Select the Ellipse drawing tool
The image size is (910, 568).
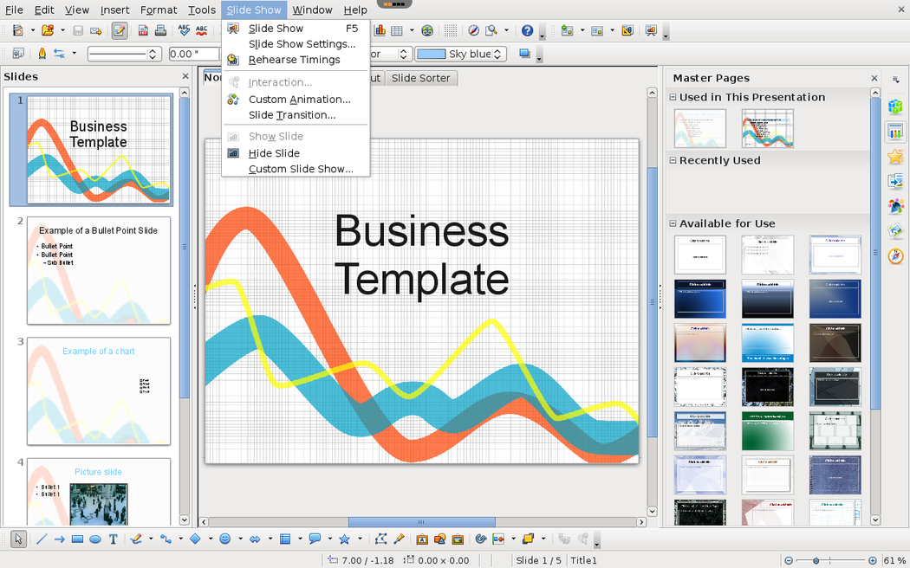[x=95, y=539]
